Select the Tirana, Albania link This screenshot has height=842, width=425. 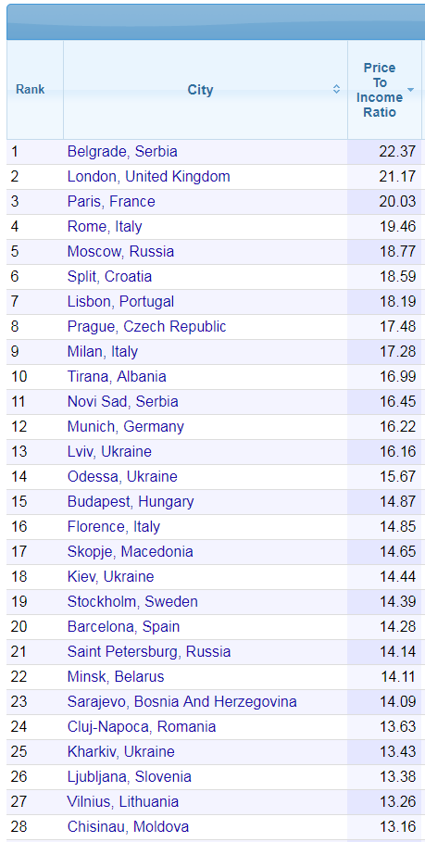pyautogui.click(x=117, y=376)
